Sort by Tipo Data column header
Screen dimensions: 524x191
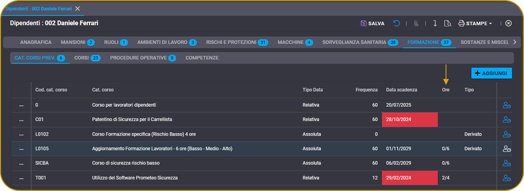312,90
